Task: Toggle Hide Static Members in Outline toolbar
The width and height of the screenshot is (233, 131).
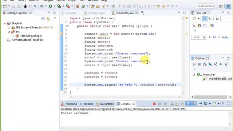Action: (215, 64)
